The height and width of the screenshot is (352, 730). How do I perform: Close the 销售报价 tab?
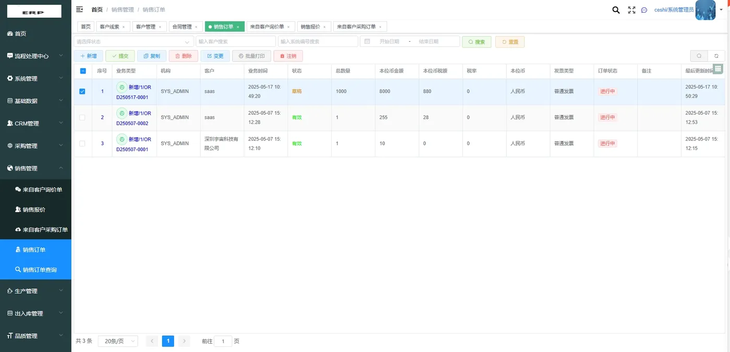coord(324,27)
